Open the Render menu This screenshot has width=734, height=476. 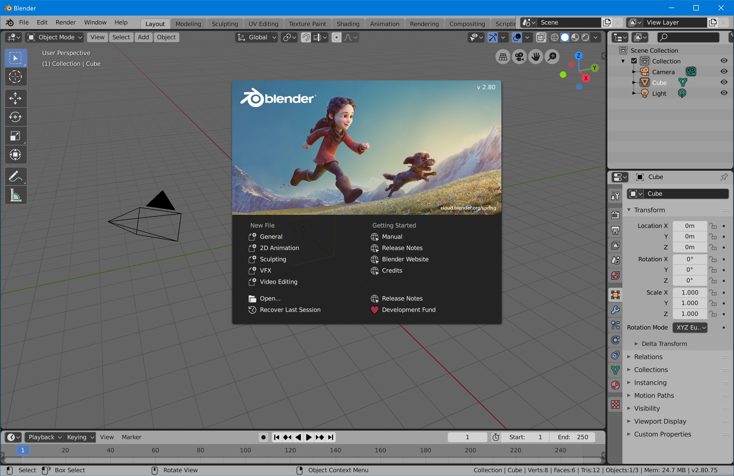coord(65,23)
